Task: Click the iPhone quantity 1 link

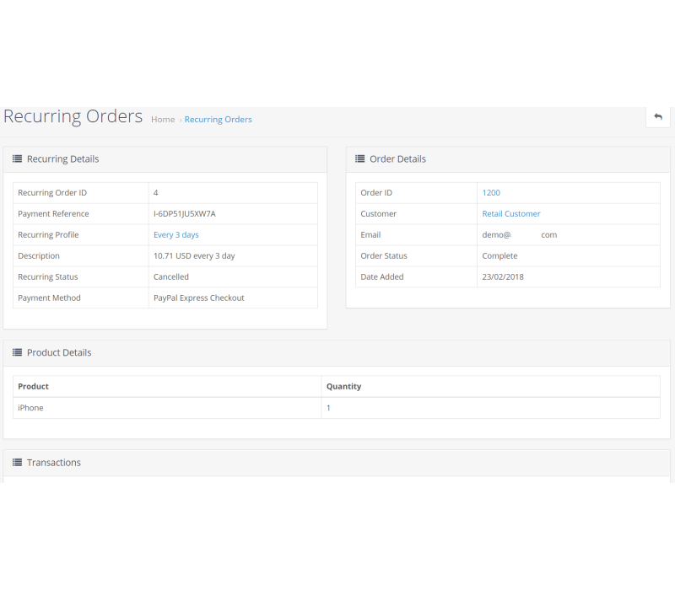Action: [x=328, y=408]
